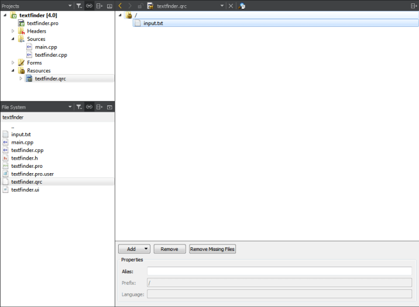Click the file lock icon in editor toolbar
Screen dimensions: 419x307
tap(140, 6)
